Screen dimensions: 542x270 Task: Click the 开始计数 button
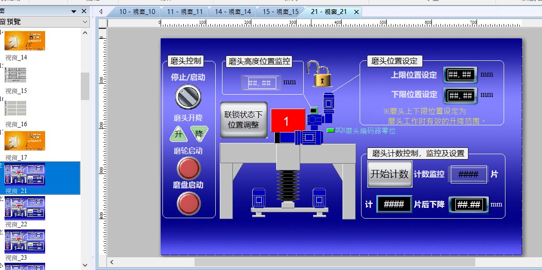tap(389, 174)
